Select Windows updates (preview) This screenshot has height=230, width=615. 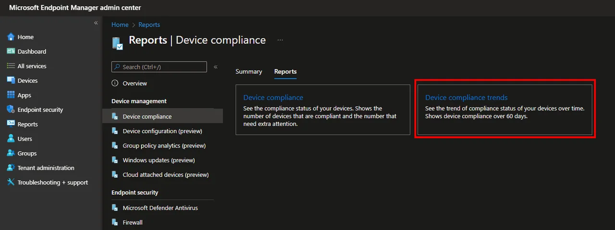pos(159,160)
